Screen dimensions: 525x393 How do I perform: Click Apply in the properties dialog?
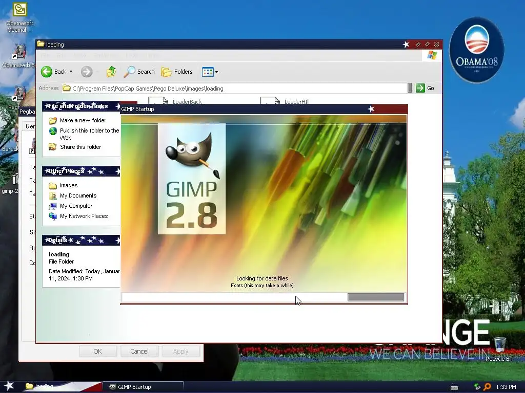coord(181,351)
